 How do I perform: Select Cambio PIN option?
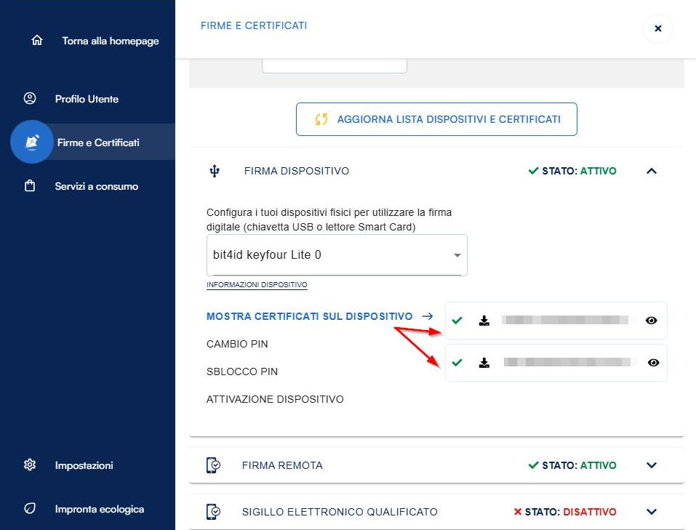[x=237, y=344]
